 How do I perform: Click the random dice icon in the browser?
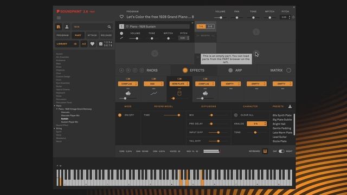point(101,44)
